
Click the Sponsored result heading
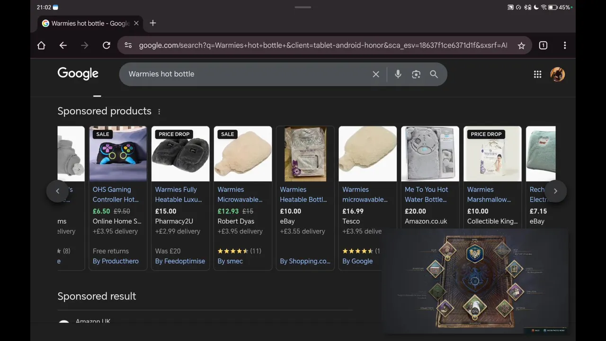97,296
